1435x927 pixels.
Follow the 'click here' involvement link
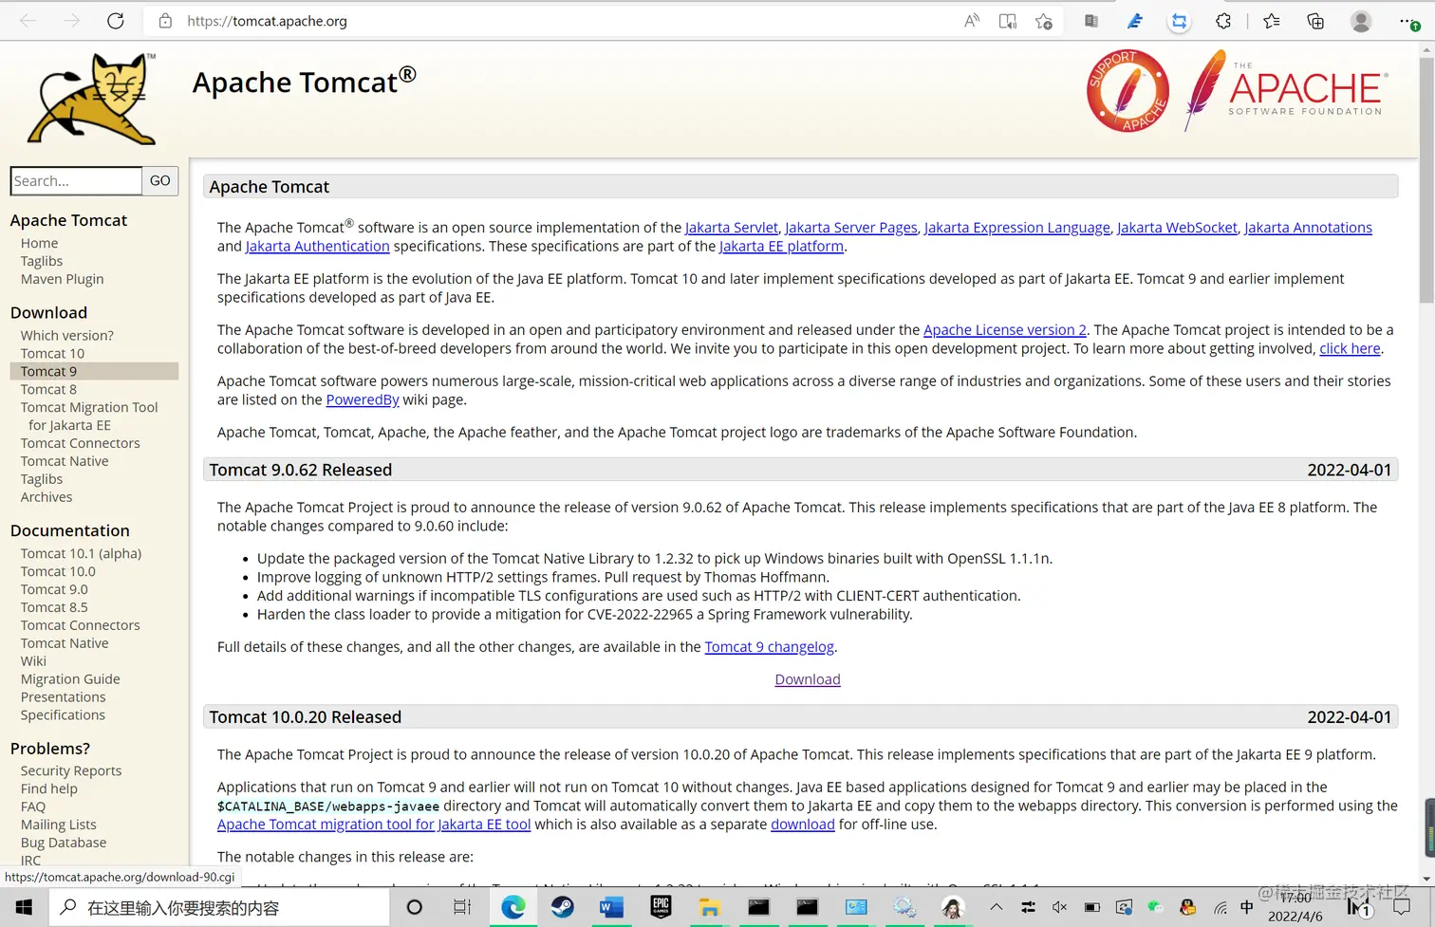pos(1350,349)
